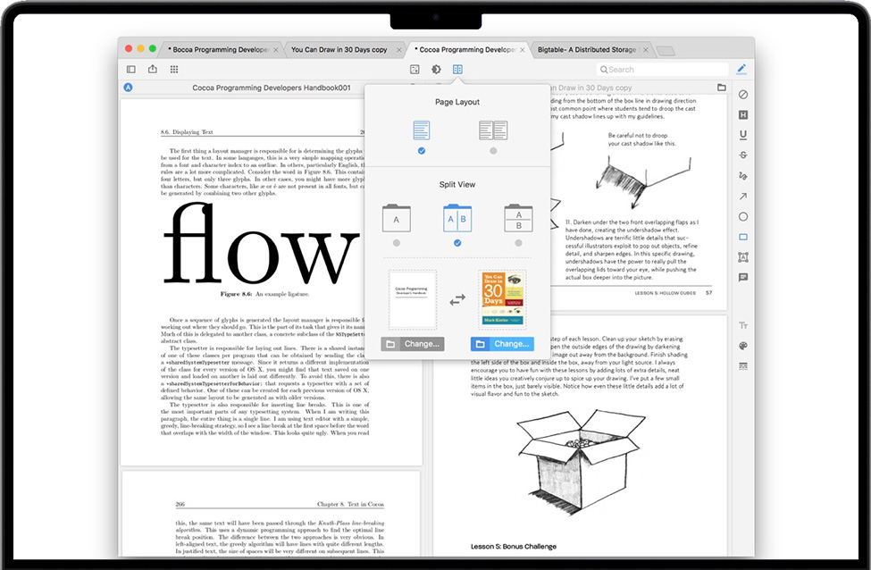Viewport: 871px width, 570px height.
Task: Click the Cocoa Programming handbook thumbnail
Action: pos(412,299)
